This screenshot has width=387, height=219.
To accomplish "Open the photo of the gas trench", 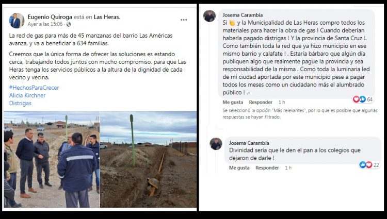I will [x=149, y=159].
